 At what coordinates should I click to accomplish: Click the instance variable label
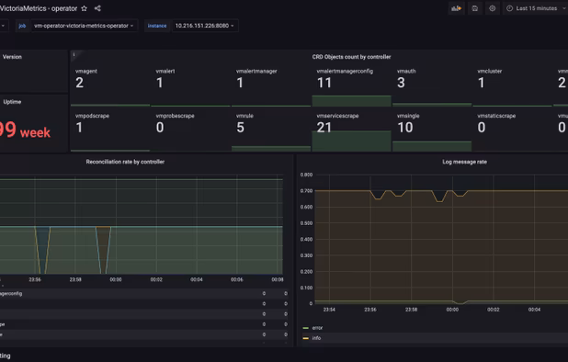(157, 26)
